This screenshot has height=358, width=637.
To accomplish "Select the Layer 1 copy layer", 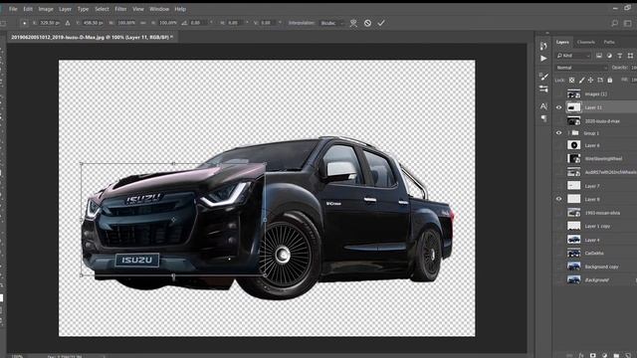I will pos(595,226).
